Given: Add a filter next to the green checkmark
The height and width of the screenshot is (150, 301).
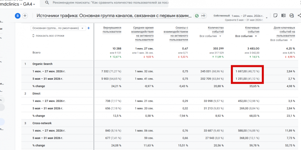Looking at the screenshot, I should (x=204, y=16).
